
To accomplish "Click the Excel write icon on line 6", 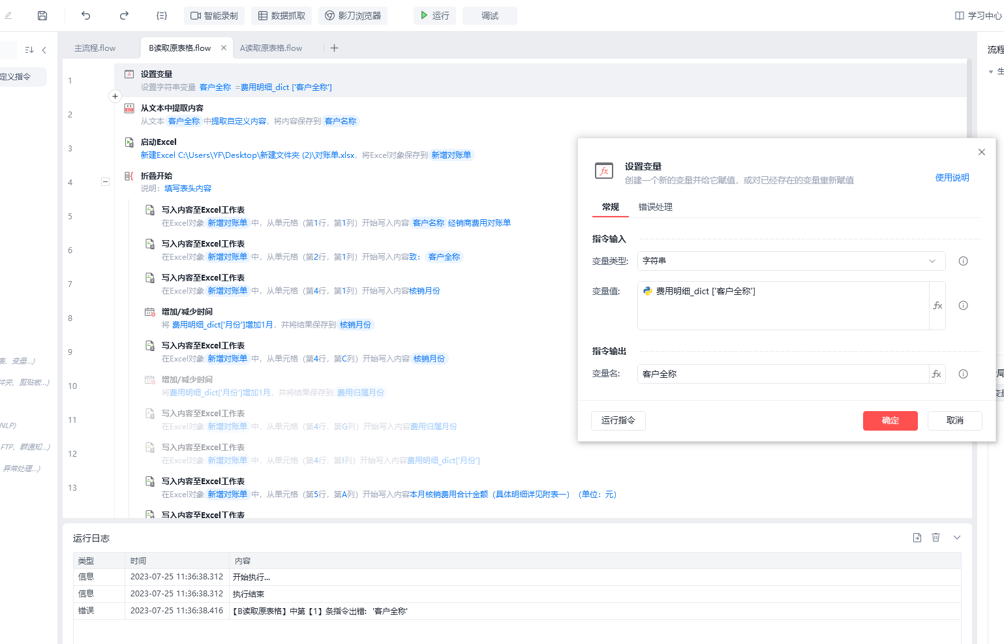I will click(150, 244).
